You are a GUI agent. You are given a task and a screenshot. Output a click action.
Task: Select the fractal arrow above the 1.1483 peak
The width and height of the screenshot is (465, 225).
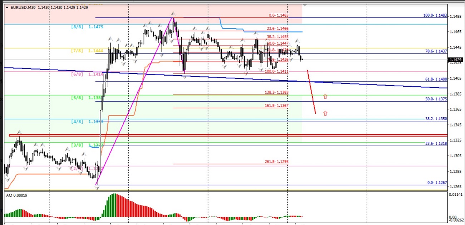pos(173,14)
